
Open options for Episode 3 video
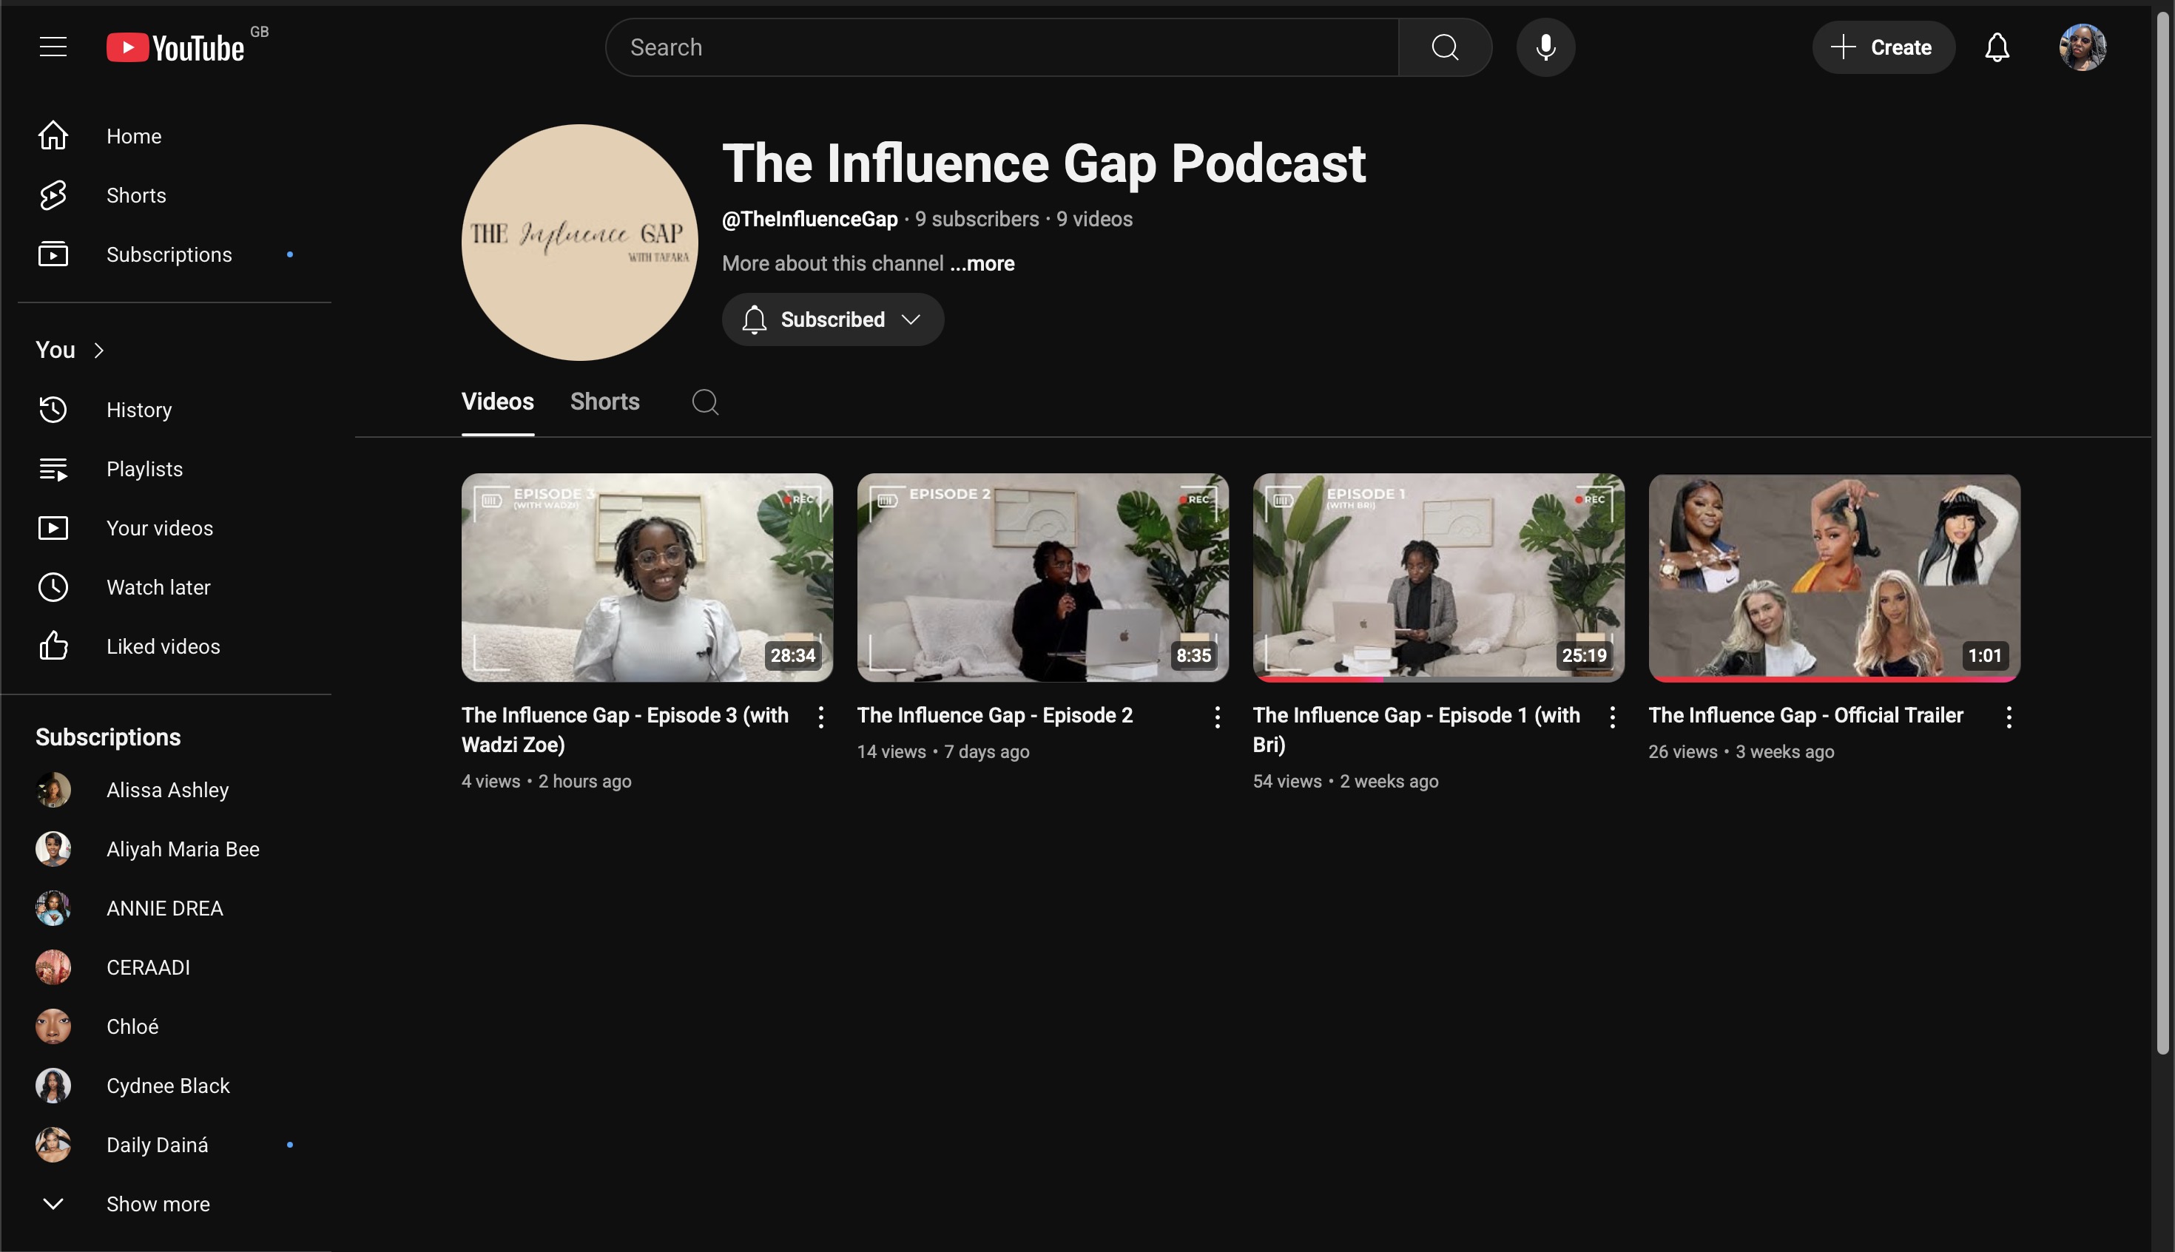tap(820, 717)
